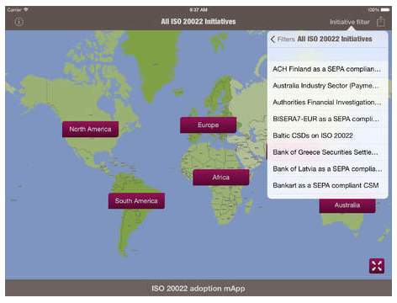Screen dimensions: 397x303
Task: Choose the South America region button
Action: (136, 201)
